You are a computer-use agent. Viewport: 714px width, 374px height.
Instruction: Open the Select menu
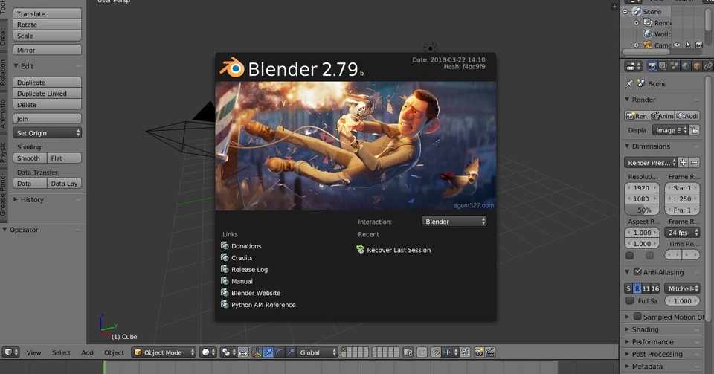point(61,352)
